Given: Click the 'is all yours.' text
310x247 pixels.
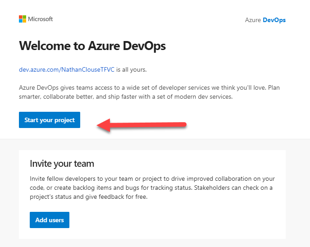Looking at the screenshot, I should [x=132, y=69].
